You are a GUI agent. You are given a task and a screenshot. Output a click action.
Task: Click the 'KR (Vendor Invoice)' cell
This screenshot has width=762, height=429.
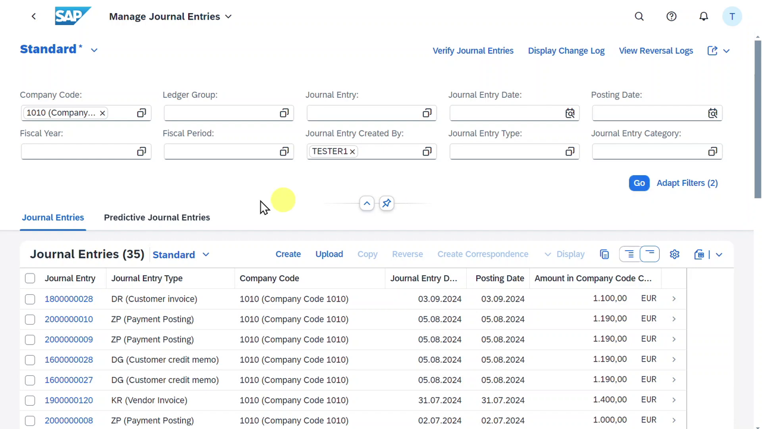[x=149, y=400]
